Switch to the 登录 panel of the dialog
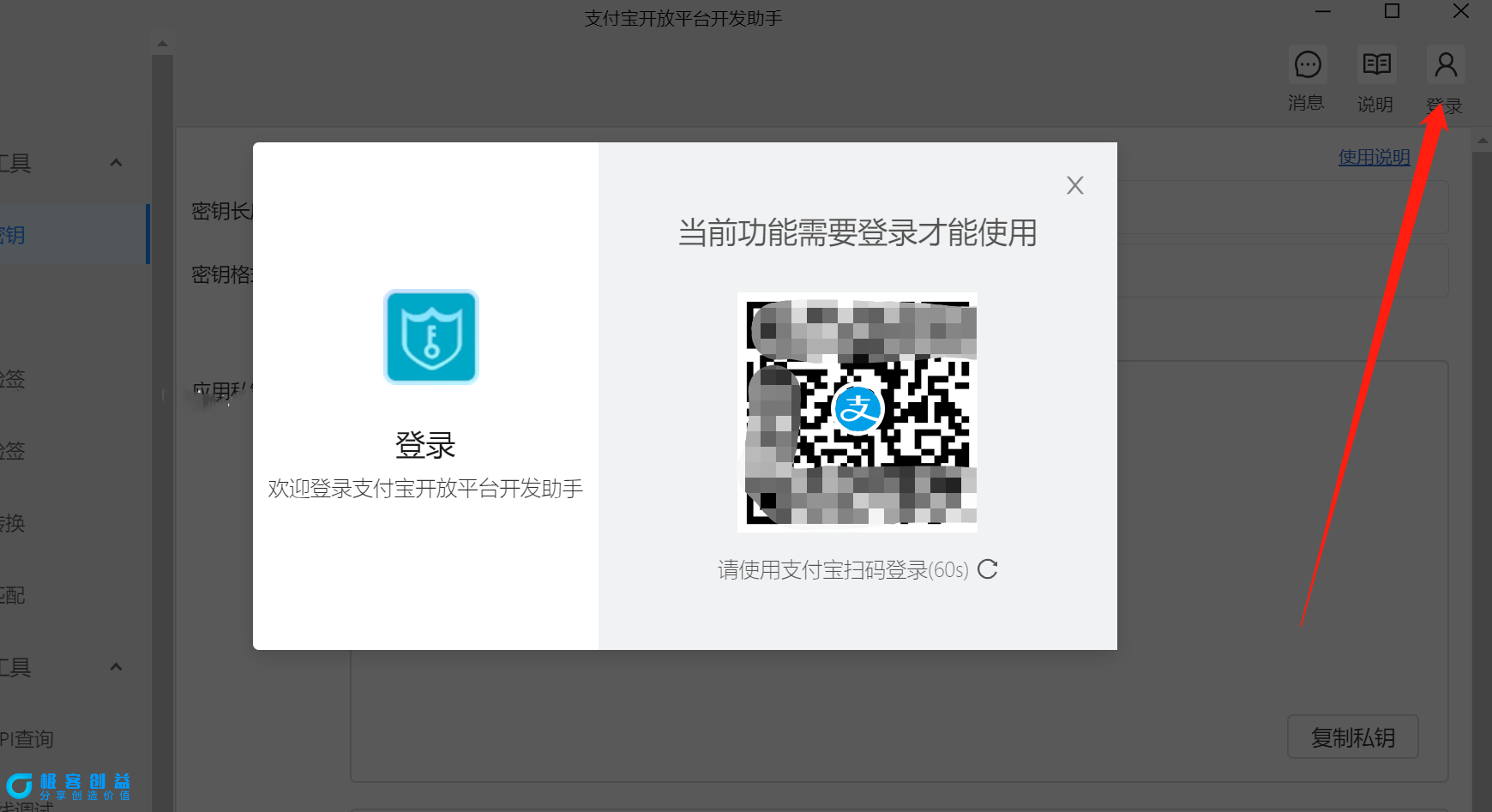The width and height of the screenshot is (1492, 812). (425, 445)
